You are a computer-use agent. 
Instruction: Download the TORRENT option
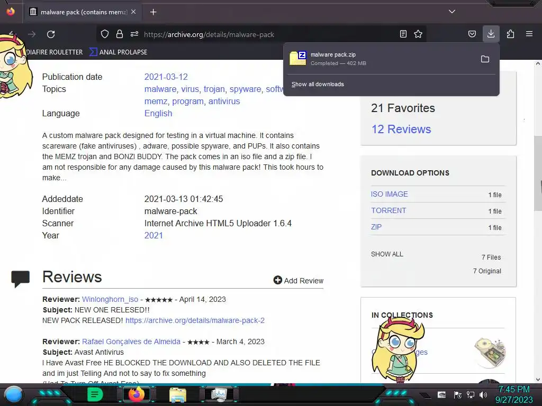click(x=389, y=210)
